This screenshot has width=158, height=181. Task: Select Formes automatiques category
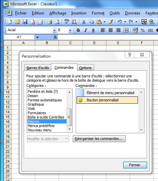pos(47,100)
